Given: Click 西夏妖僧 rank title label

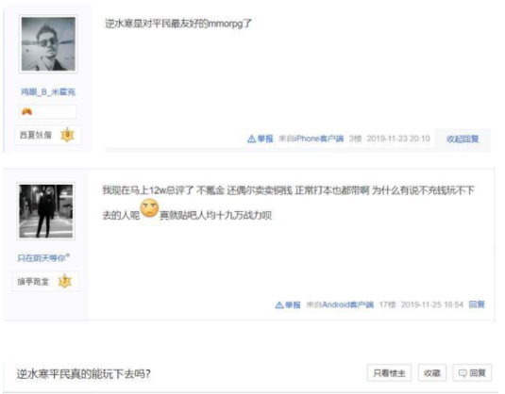Looking at the screenshot, I should (x=36, y=135).
